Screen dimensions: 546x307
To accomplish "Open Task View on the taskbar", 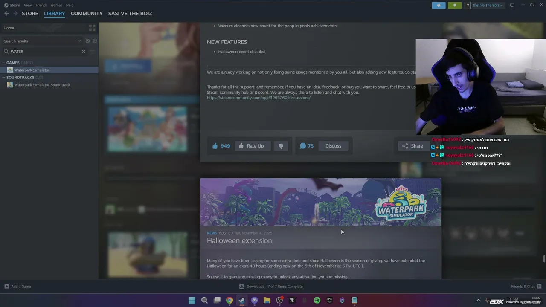I will (x=217, y=300).
